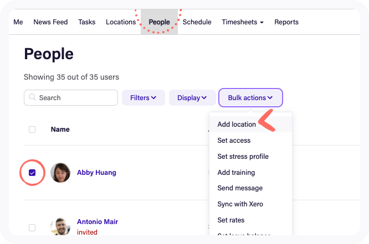The image size is (369, 244).
Task: Click Abby Huang's profile photo
Action: coord(60,173)
